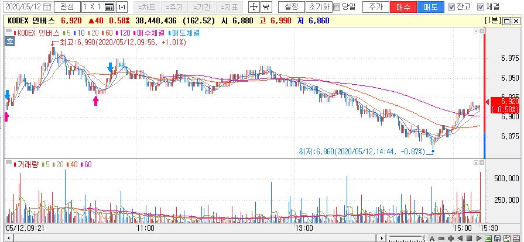Maximize the KODEX 인버스 chart pane

506,21
